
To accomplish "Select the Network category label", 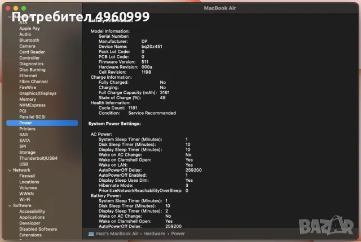I will pos(21,170).
